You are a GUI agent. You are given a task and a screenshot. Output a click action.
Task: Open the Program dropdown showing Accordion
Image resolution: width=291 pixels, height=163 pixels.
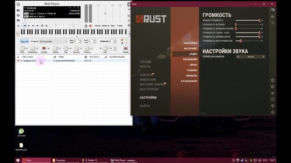(53, 41)
